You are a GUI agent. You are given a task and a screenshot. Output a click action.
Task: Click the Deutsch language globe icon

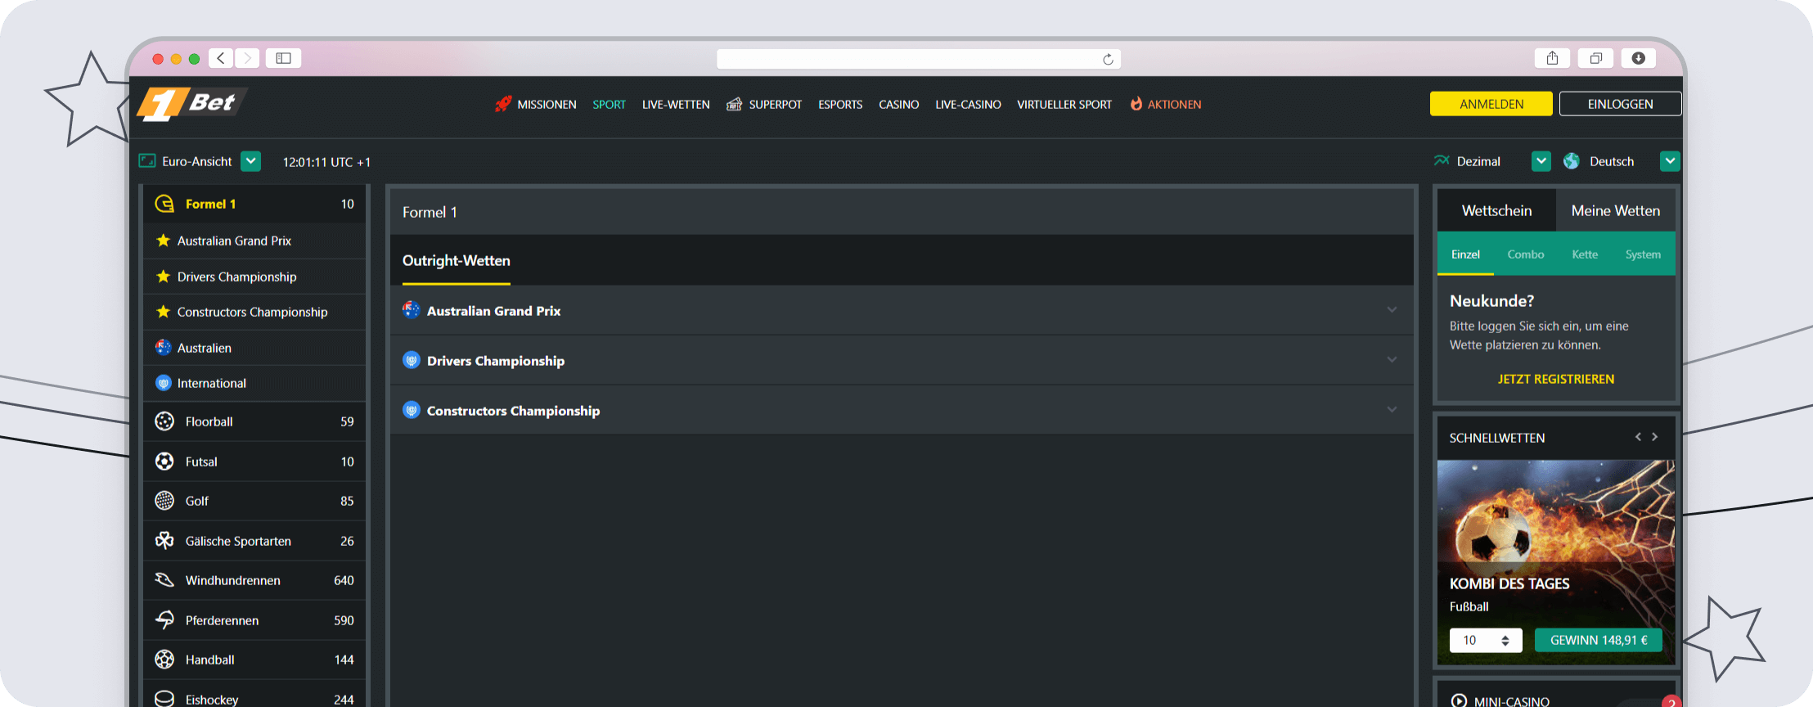point(1572,161)
